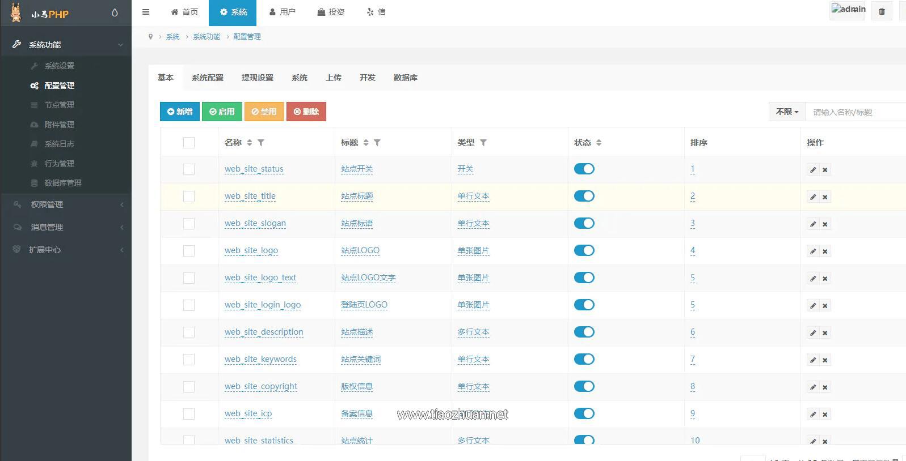This screenshot has width=906, height=461.
Task: Click filter icon next to 类型 header
Action: (483, 143)
